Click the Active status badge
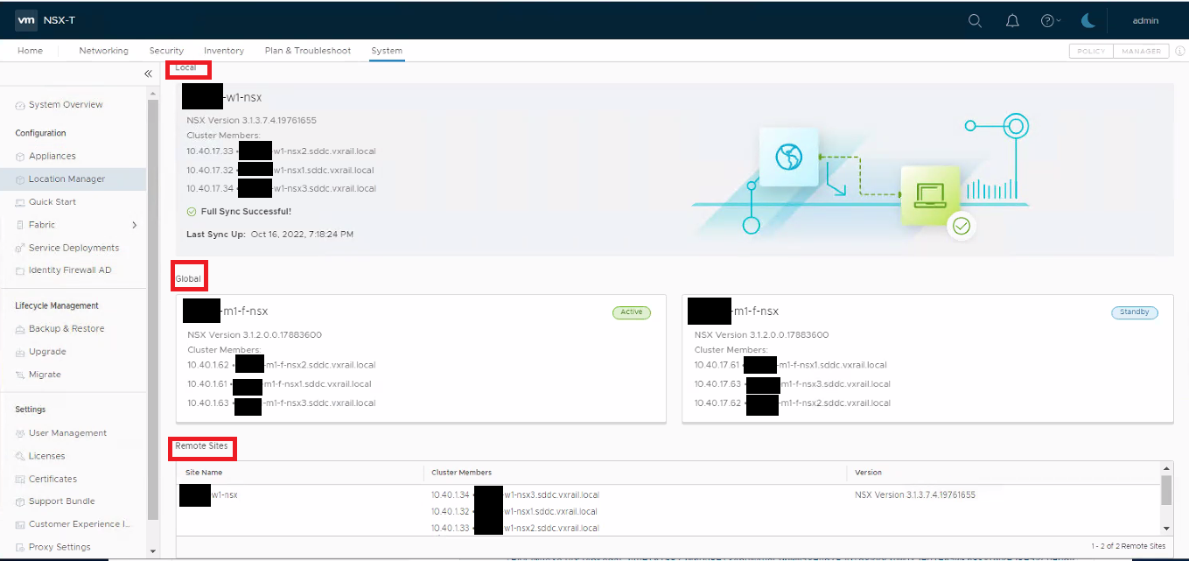This screenshot has width=1189, height=561. click(x=632, y=312)
